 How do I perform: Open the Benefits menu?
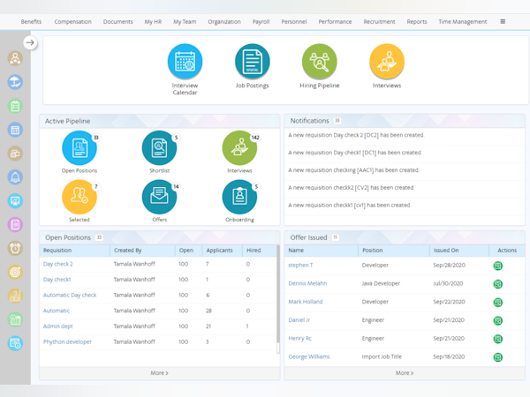pyautogui.click(x=31, y=21)
